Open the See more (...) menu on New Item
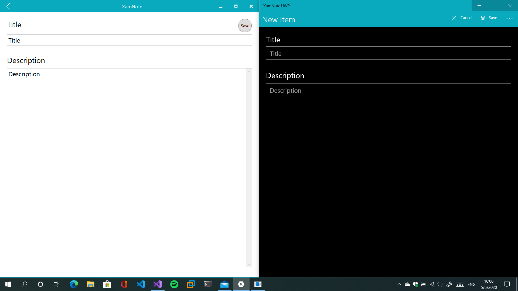The image size is (518, 291). click(x=509, y=18)
